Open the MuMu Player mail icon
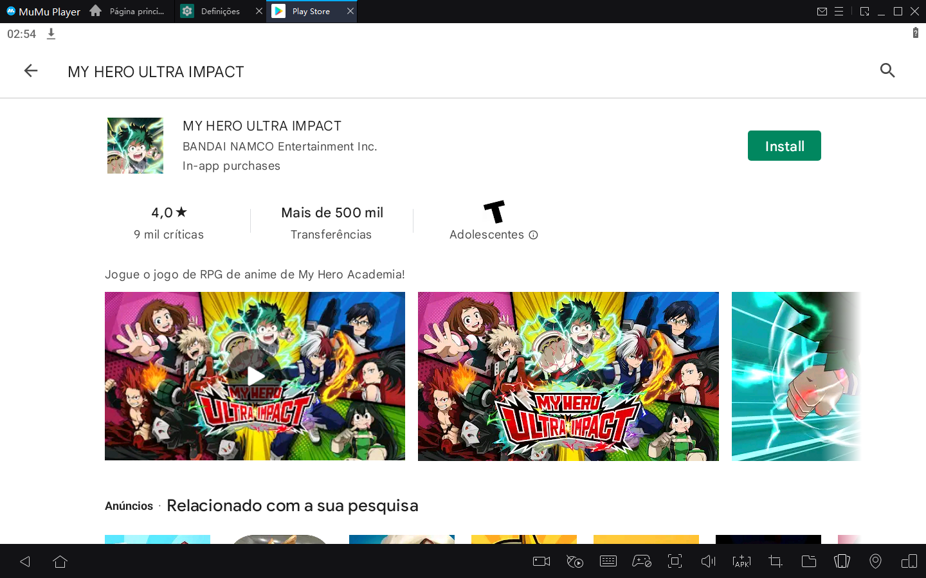Screen dimensions: 926x578 [x=822, y=12]
